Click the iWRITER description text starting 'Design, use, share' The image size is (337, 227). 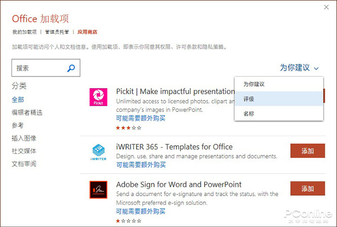click(x=196, y=156)
